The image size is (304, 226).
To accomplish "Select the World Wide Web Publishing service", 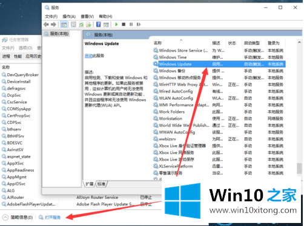I will coord(219,125).
